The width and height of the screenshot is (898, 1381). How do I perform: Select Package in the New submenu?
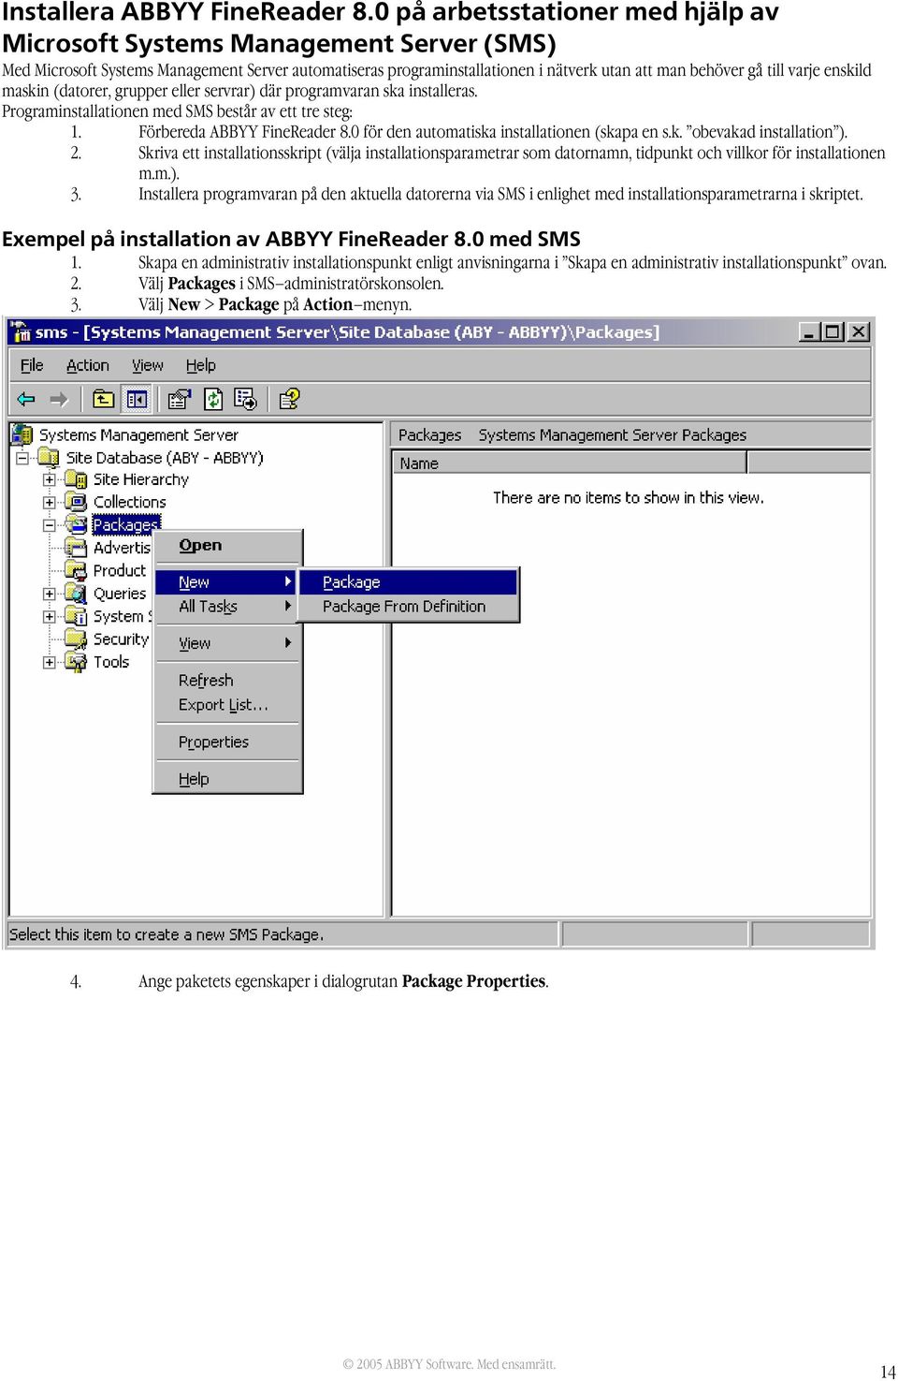[408, 582]
